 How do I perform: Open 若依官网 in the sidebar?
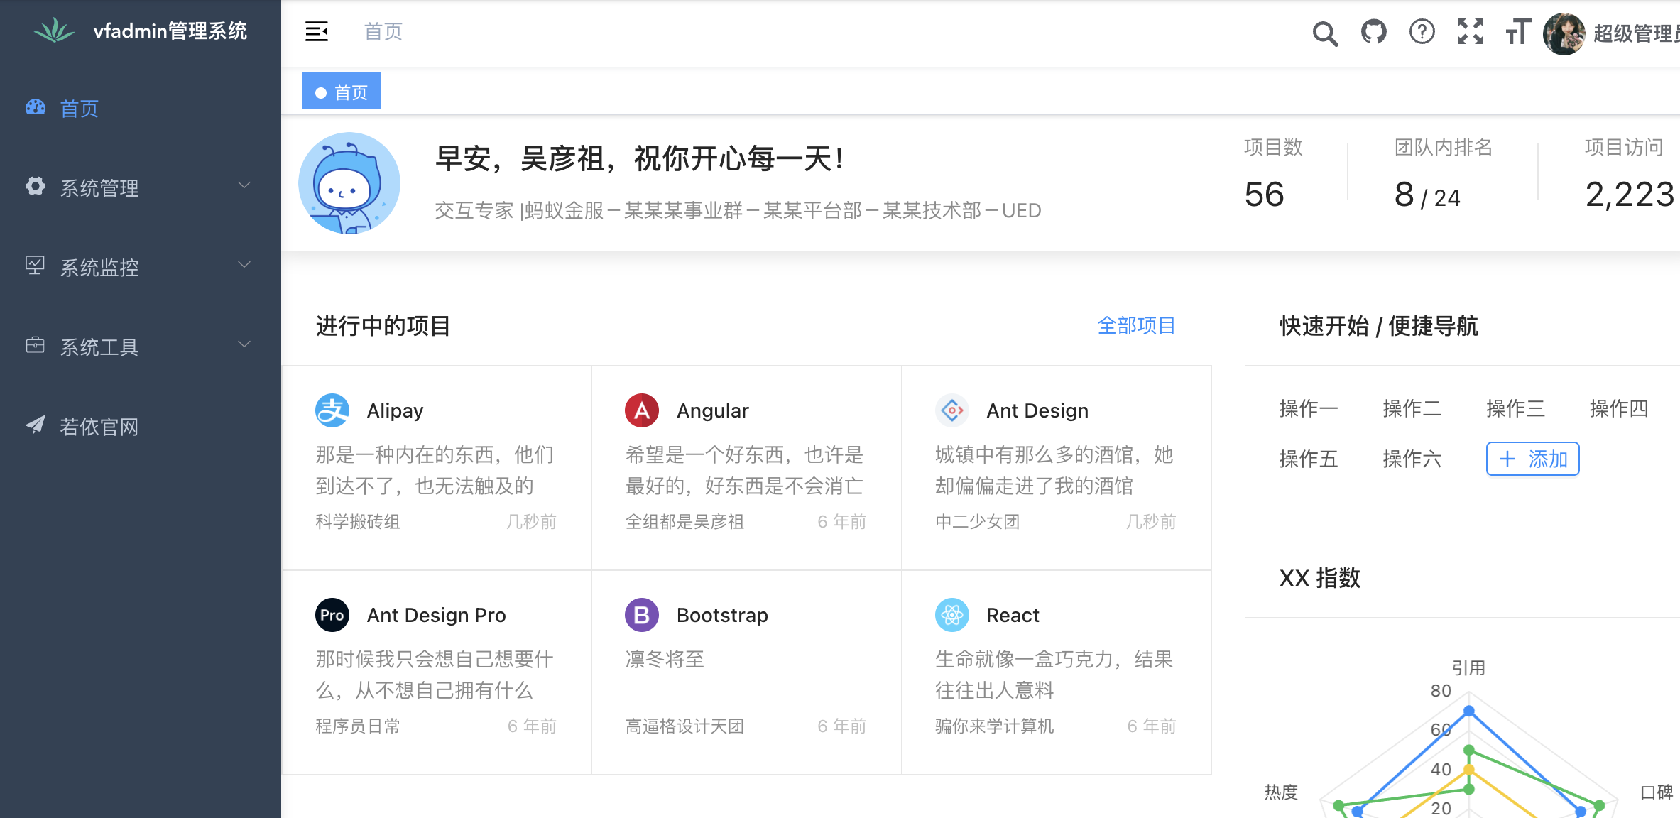click(x=99, y=426)
